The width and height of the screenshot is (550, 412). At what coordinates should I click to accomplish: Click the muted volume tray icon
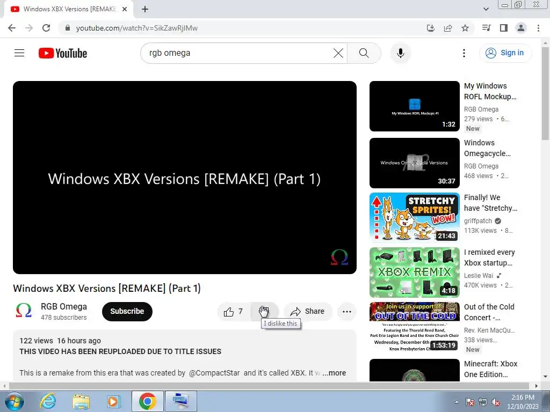(496, 402)
